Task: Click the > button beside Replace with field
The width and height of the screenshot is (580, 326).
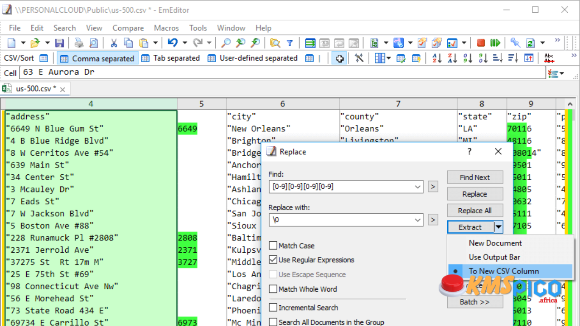Action: click(433, 220)
